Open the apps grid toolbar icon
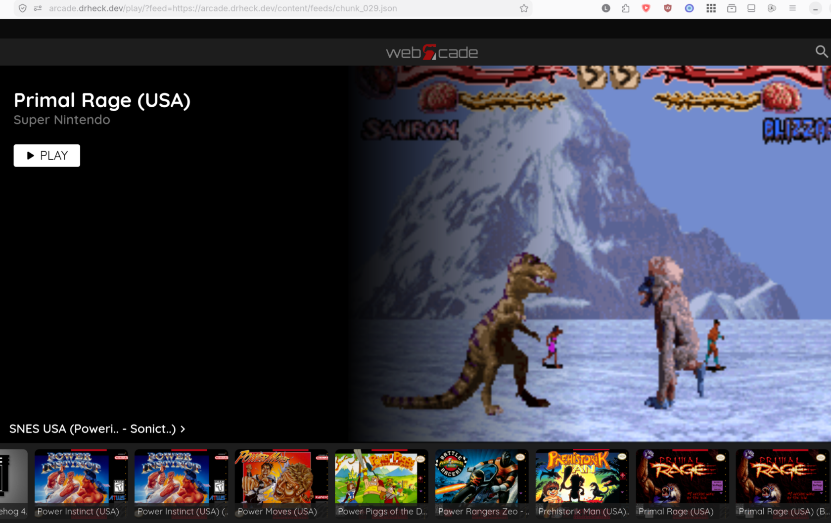The width and height of the screenshot is (831, 523). pos(711,8)
